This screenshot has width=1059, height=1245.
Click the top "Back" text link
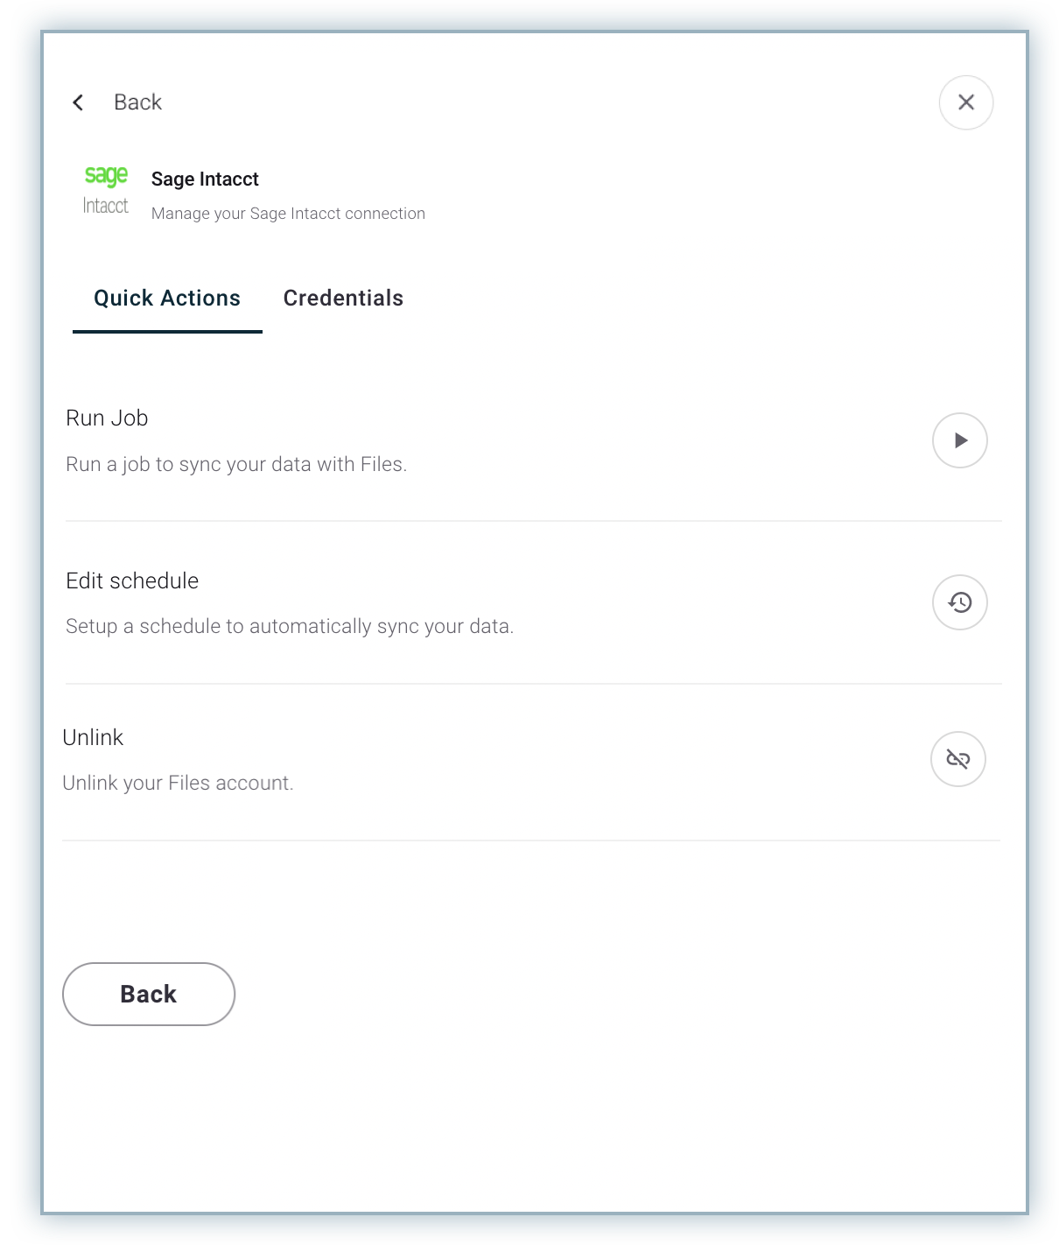[137, 102]
